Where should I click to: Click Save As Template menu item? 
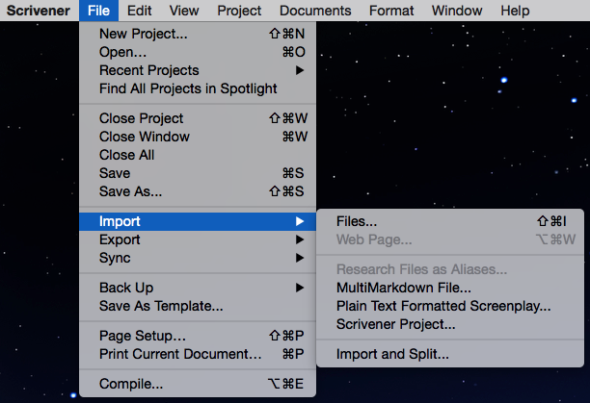pyautogui.click(x=161, y=306)
